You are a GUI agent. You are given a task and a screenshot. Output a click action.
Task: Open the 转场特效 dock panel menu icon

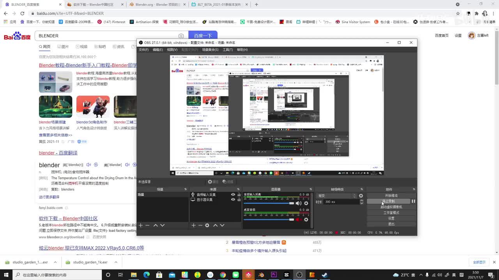[x=362, y=189]
